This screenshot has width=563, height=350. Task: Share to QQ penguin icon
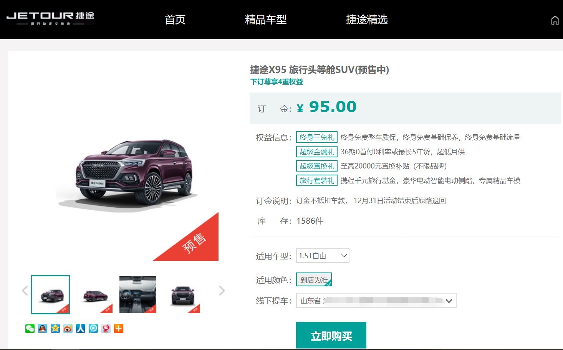click(x=43, y=329)
